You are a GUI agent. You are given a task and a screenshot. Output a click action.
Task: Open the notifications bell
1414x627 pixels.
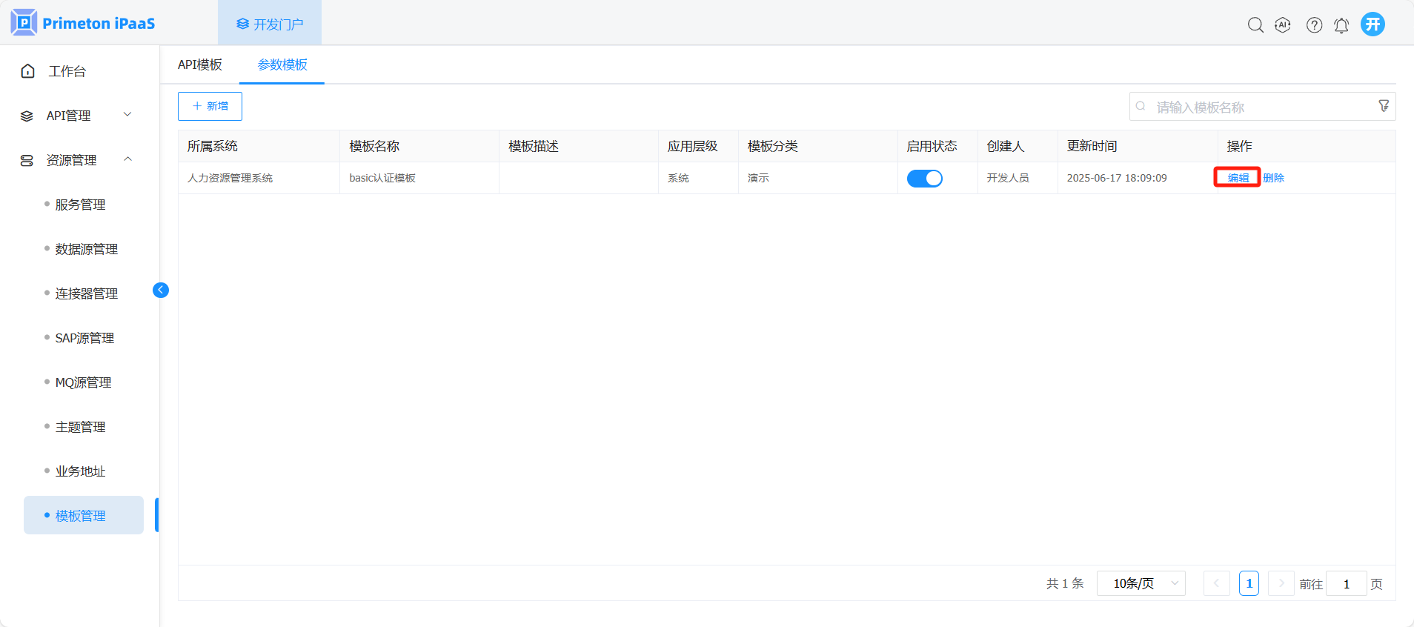pyautogui.click(x=1341, y=25)
